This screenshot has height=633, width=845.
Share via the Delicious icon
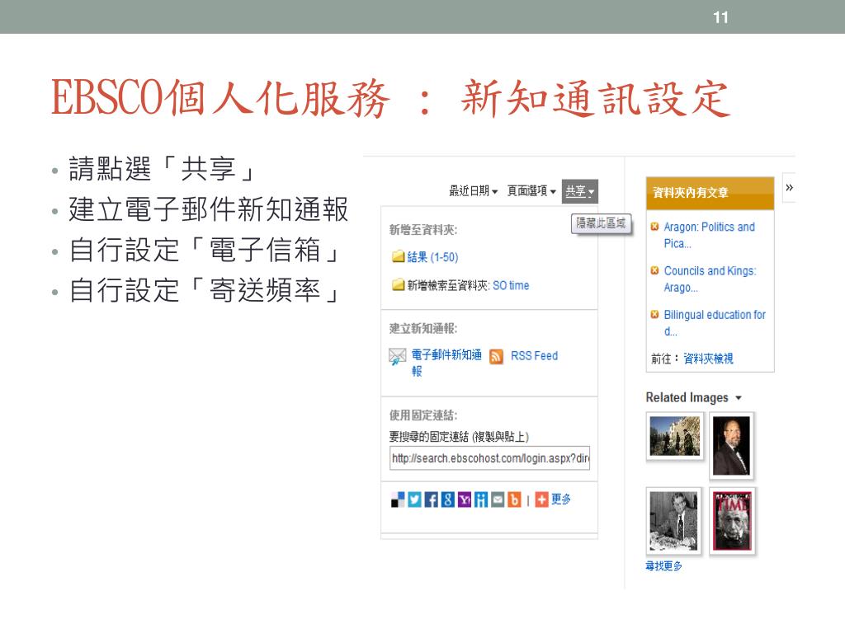398,500
